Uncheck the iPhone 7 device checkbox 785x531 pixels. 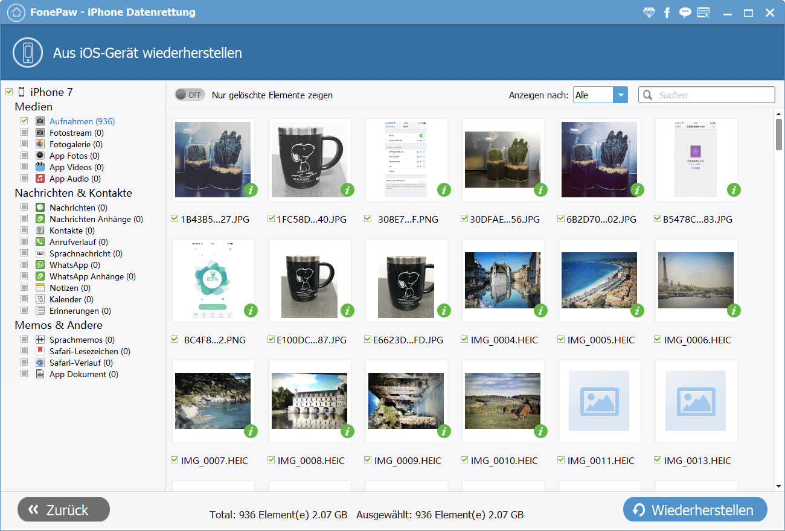9,92
